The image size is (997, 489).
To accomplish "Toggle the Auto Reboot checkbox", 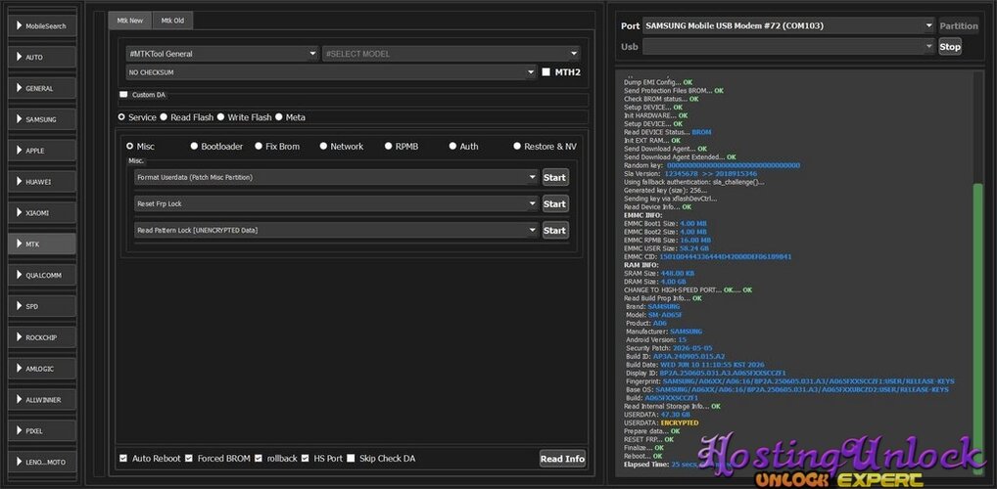I will 123,458.
